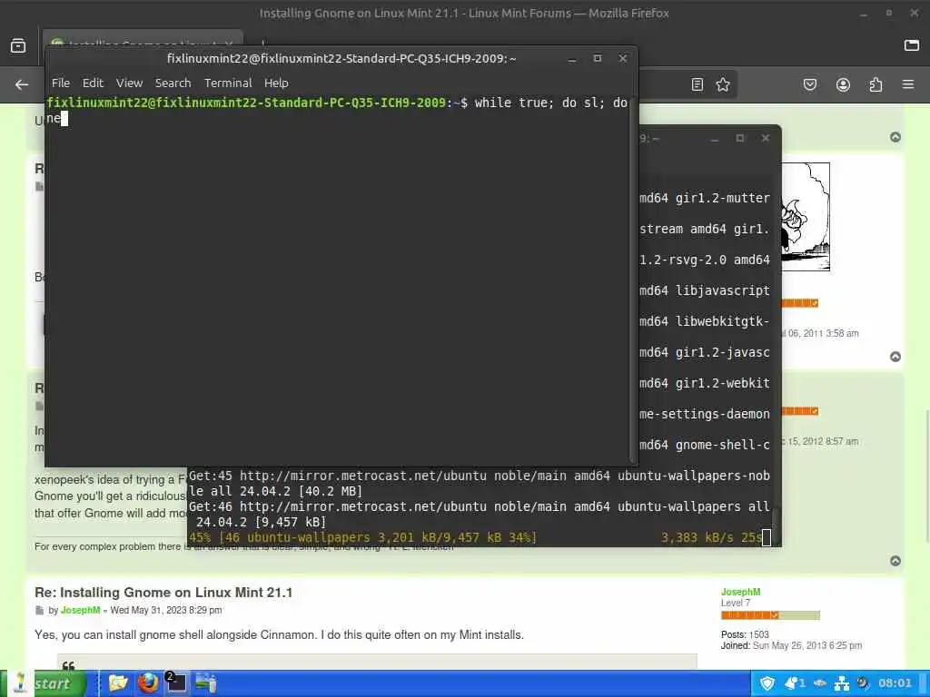This screenshot has width=930, height=697.
Task: Click the 'Get:46' ubuntu-wallpapers line
Action: point(480,515)
